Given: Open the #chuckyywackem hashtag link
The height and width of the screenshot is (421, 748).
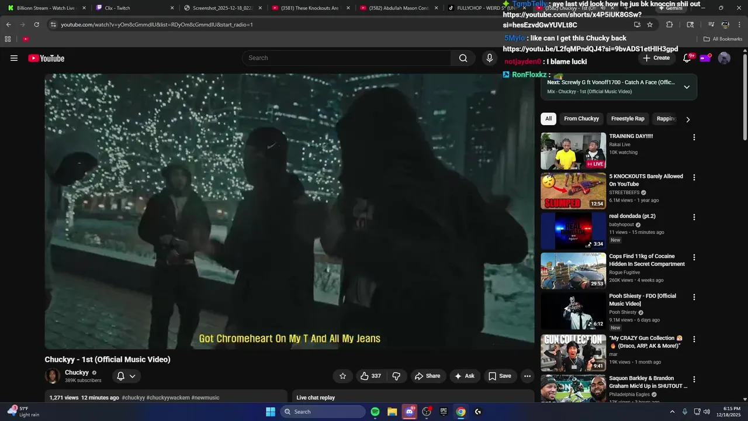Looking at the screenshot, I should pos(168,398).
